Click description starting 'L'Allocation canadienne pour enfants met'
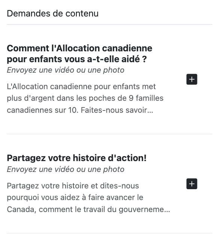Image resolution: width=221 pixels, height=245 pixels. (85, 98)
